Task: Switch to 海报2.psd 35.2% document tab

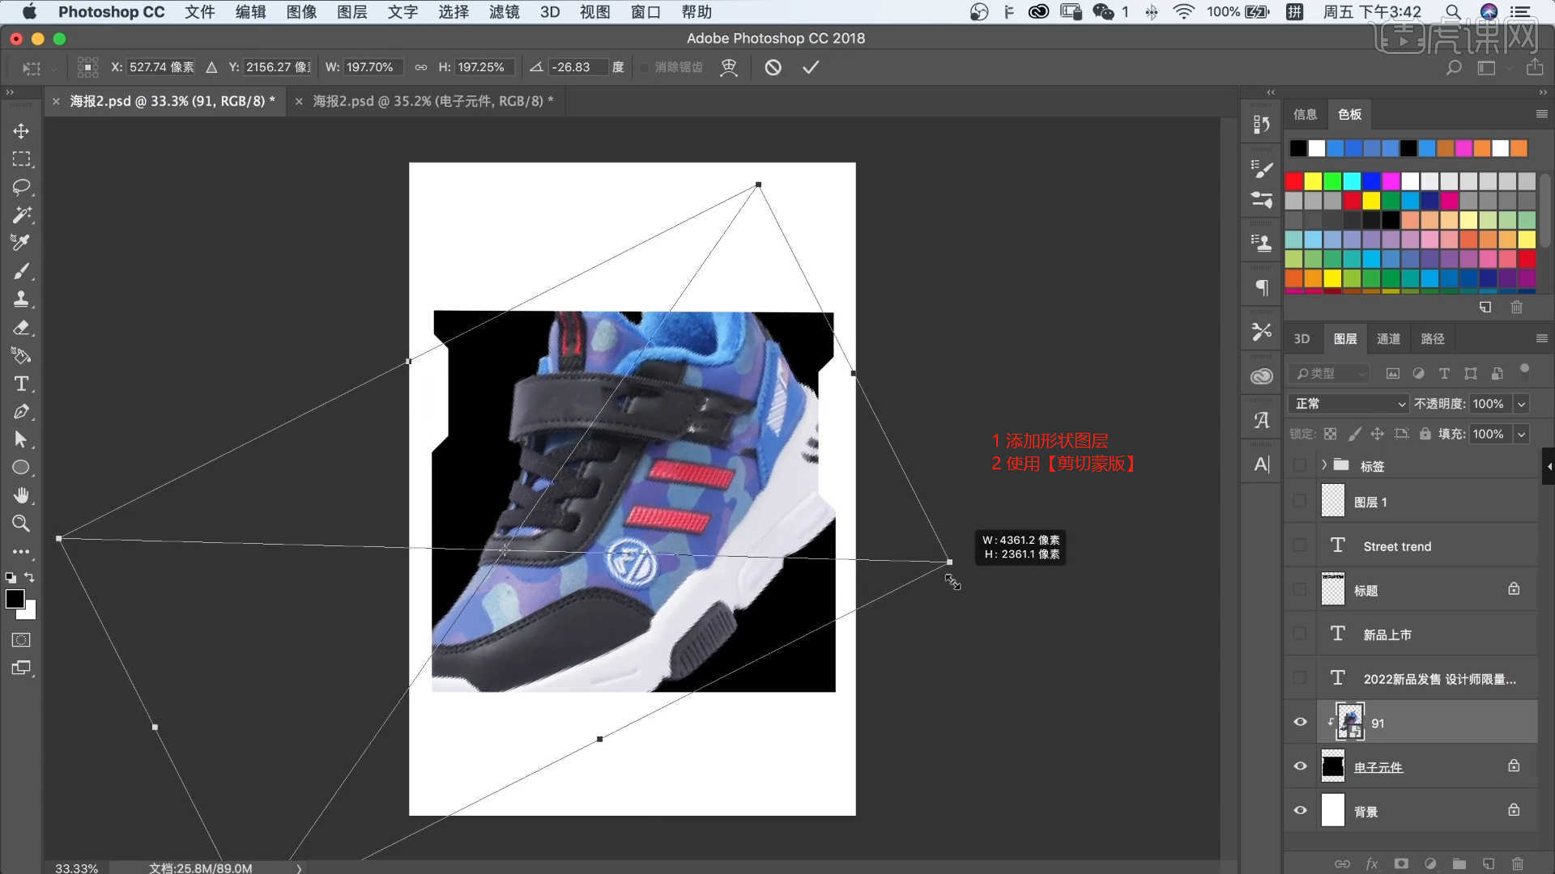Action: [432, 101]
